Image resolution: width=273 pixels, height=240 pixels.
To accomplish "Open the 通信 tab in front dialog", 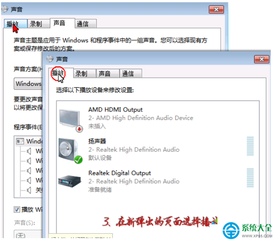I will click(x=130, y=73).
